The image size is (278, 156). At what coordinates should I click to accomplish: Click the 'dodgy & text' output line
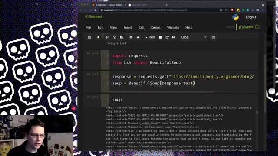pos(117,43)
